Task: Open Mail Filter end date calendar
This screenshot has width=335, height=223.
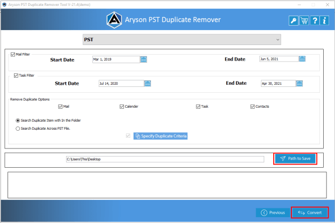Action: tap(302, 58)
